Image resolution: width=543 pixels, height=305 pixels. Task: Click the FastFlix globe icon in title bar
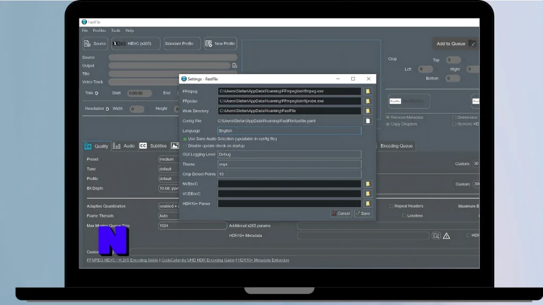(84, 22)
